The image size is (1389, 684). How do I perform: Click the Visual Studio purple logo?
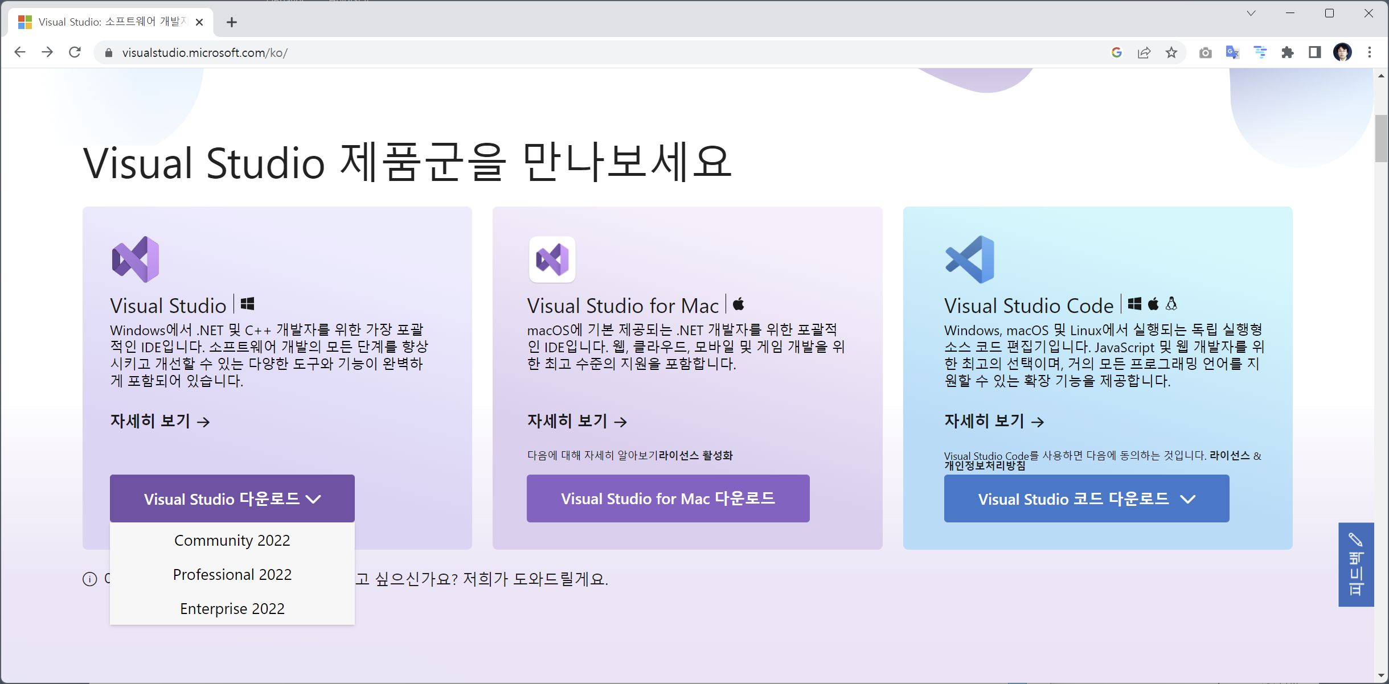136,259
